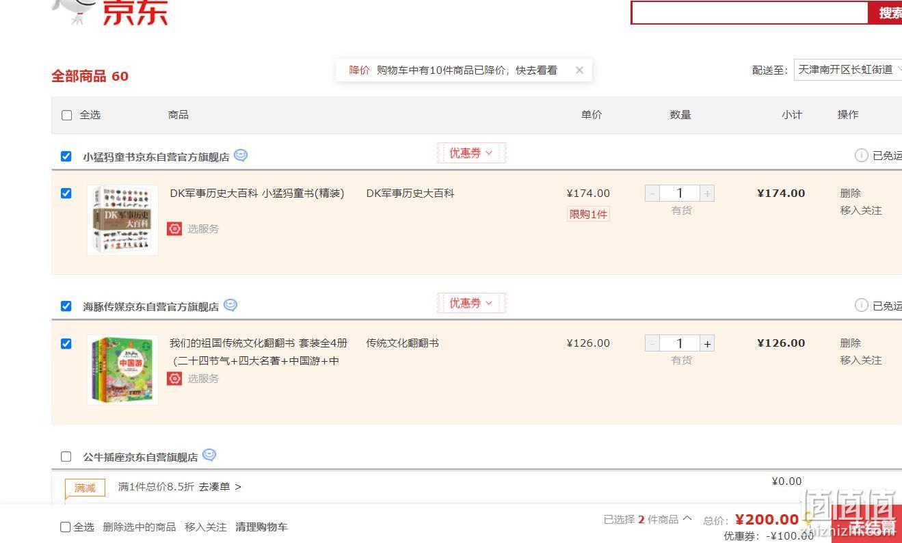Open chat icon for 公牛插座 store
The width and height of the screenshot is (902, 543).
tap(209, 455)
